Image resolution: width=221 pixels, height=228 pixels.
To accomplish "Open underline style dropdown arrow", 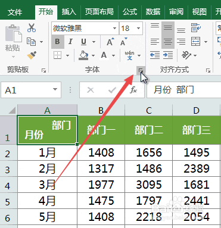I will pyautogui.click(x=94, y=42).
